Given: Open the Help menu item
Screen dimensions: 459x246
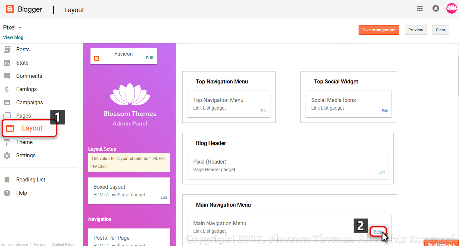Looking at the screenshot, I should [x=22, y=193].
